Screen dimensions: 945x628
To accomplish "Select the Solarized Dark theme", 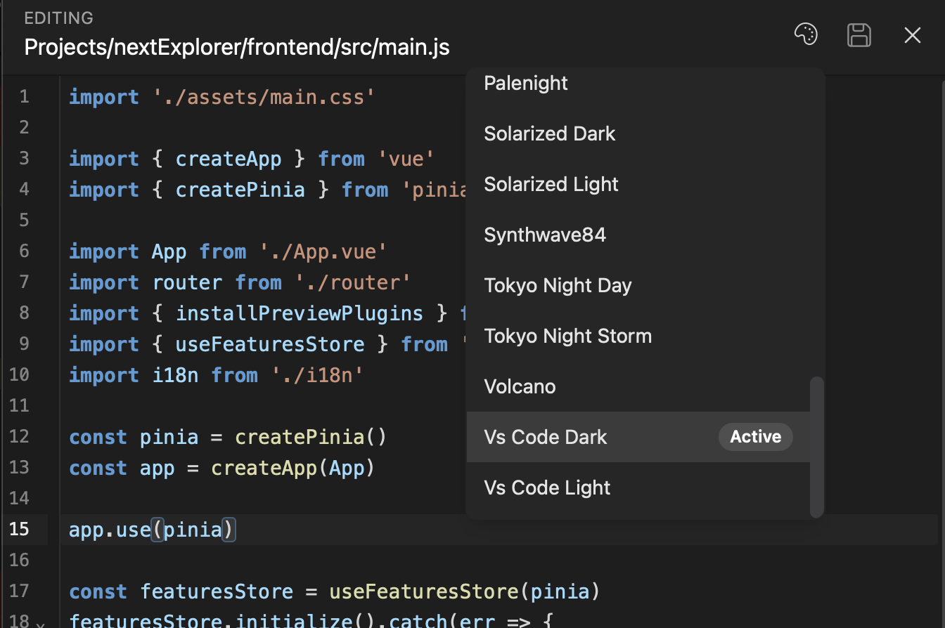I will coord(638,133).
